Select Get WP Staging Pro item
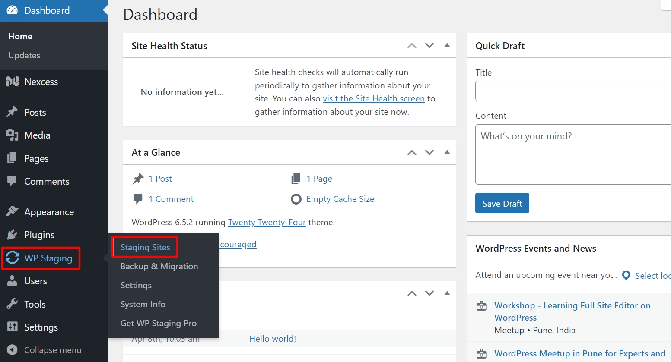The height and width of the screenshot is (362, 671). pyautogui.click(x=158, y=323)
